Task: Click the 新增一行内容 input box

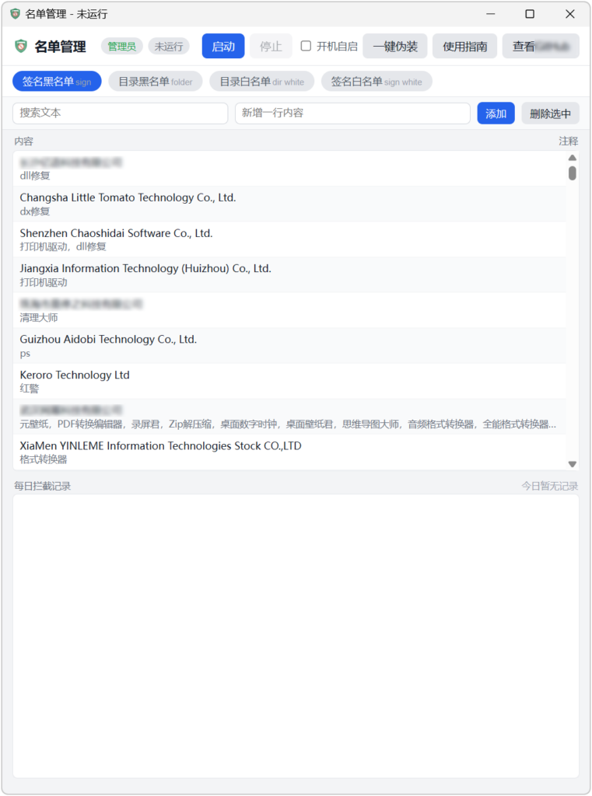Action: tap(352, 113)
